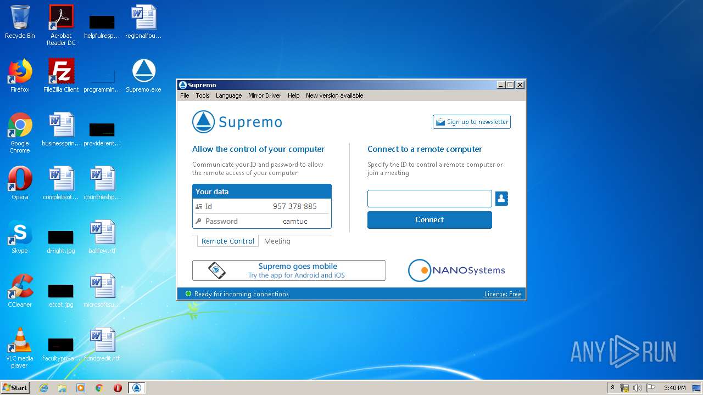
Task: Click the Ready for incoming connections status
Action: pyautogui.click(x=237, y=294)
